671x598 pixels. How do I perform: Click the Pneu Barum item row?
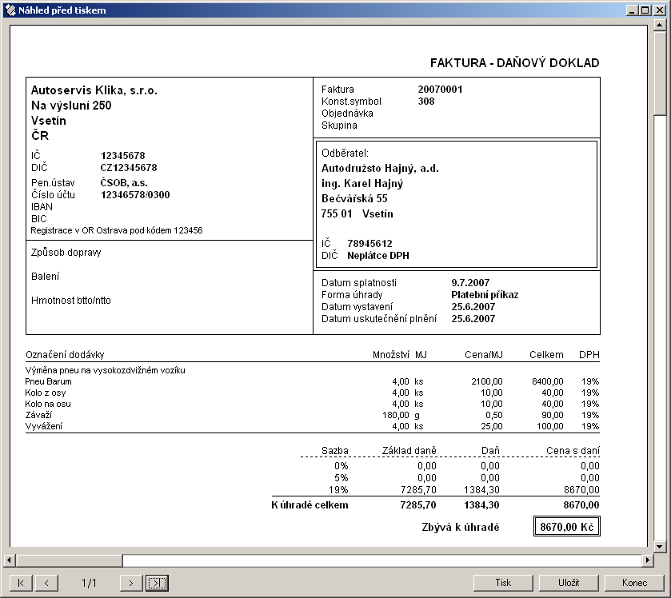[312, 381]
